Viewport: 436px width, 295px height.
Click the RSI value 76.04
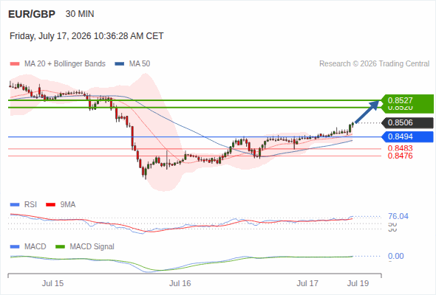point(398,216)
